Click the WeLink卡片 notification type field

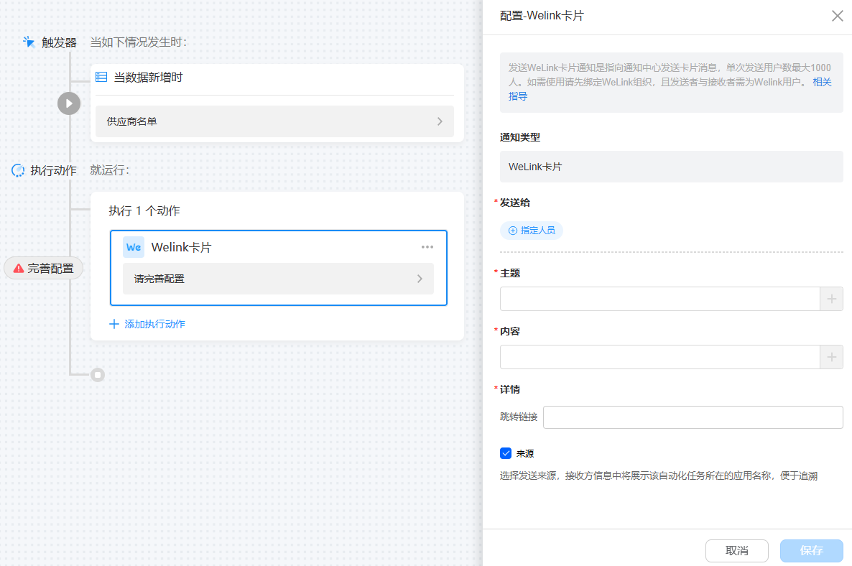pos(671,167)
